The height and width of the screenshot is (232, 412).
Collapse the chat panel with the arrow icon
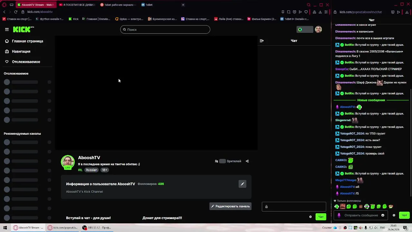coord(262,41)
